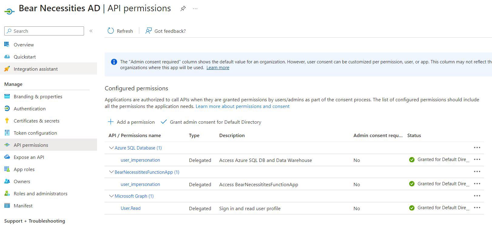Open the Azure SQL Database (1) link
This screenshot has width=492, height=225.
coord(138,148)
